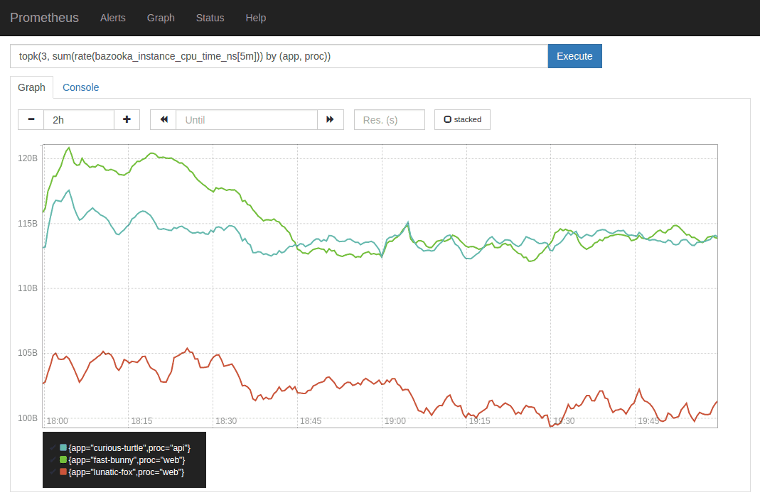The image size is (760, 495).
Task: Open the Alerts page
Action: [x=112, y=18]
